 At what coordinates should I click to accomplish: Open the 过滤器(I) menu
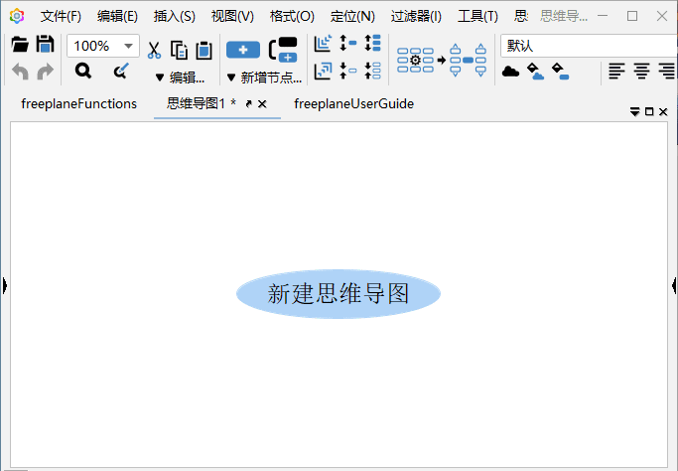[x=416, y=17]
